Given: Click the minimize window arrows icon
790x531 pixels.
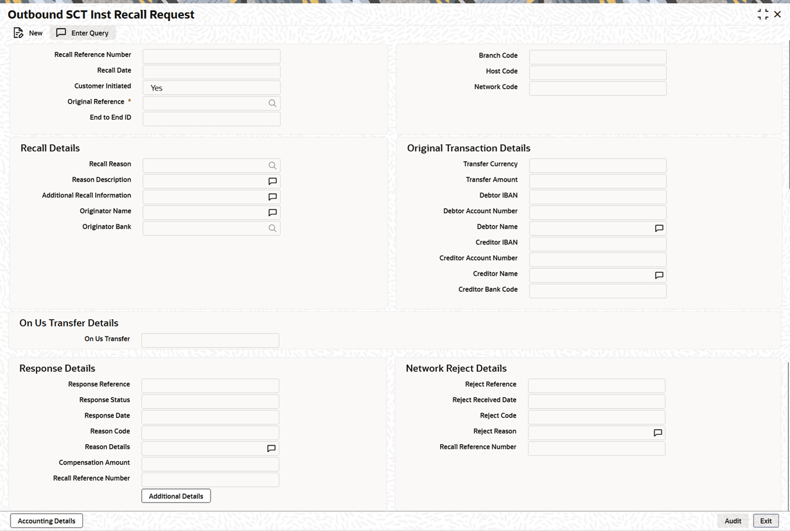Looking at the screenshot, I should pos(763,14).
